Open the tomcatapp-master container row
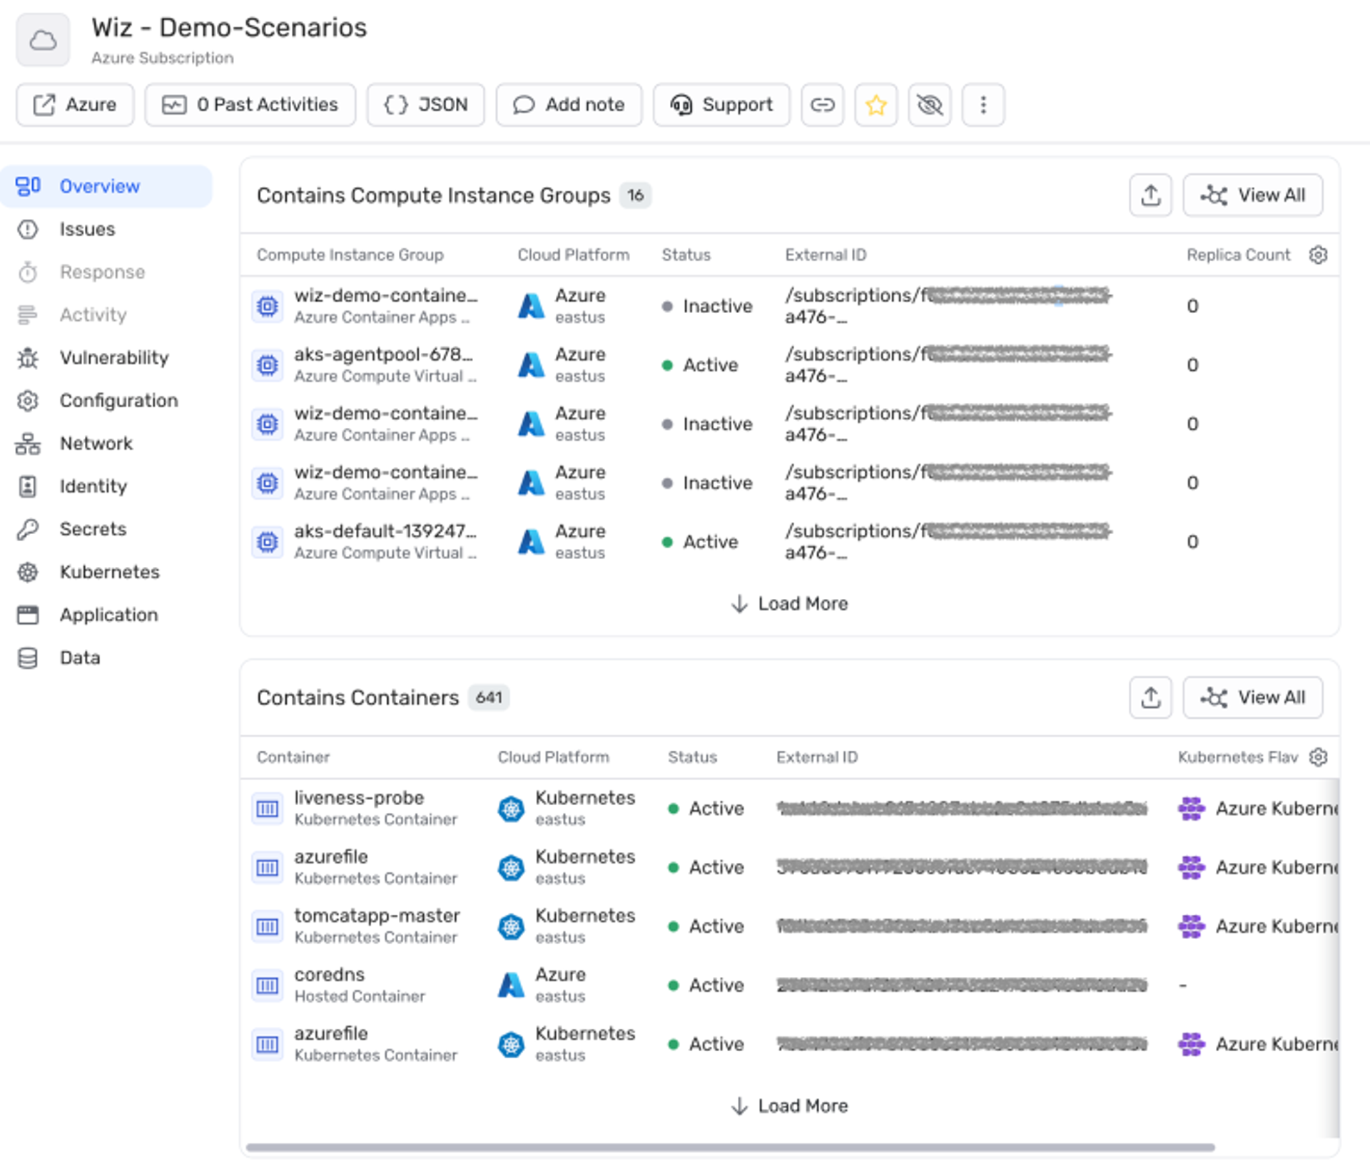Viewport: 1370px width, 1168px height. 790,926
